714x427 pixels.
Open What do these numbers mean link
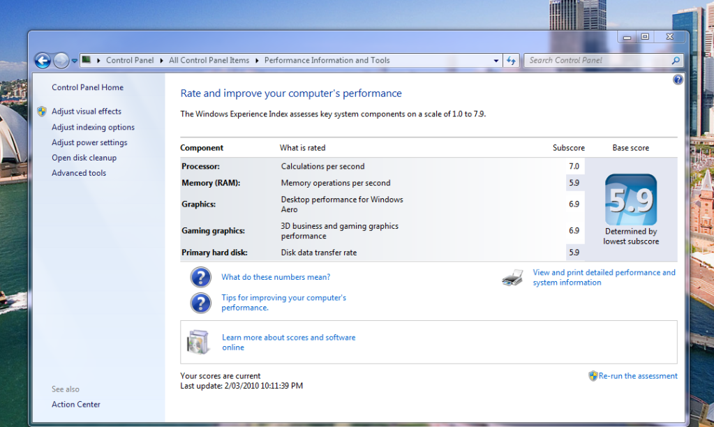click(x=276, y=277)
